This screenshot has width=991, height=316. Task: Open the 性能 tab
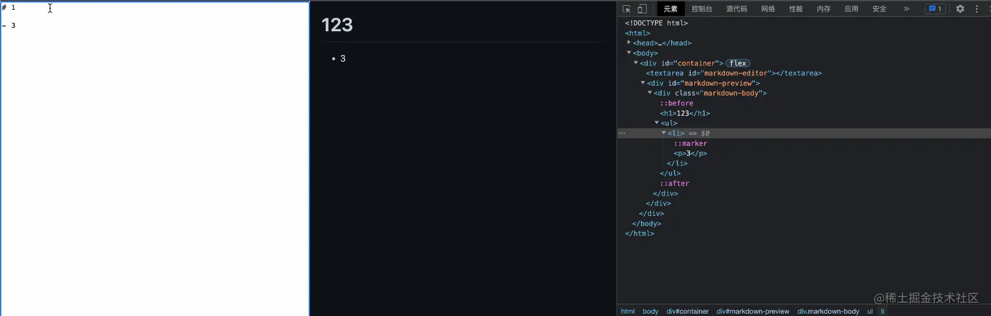796,9
